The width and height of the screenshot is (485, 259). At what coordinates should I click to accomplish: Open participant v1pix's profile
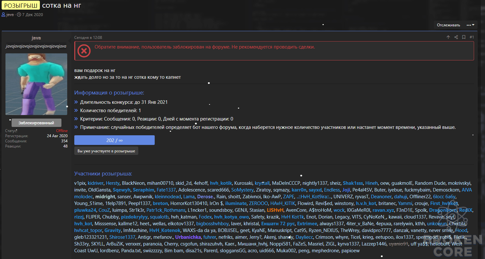(x=80, y=183)
